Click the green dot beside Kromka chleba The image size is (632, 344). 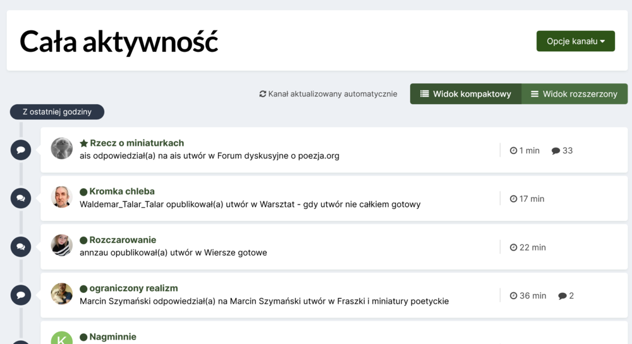[x=83, y=192]
